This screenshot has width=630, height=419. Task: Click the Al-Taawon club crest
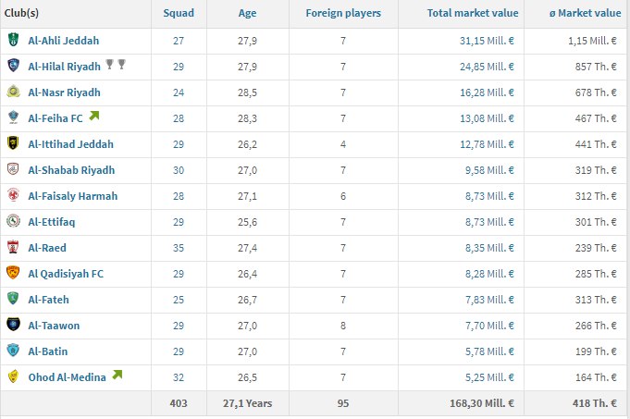pos(13,325)
